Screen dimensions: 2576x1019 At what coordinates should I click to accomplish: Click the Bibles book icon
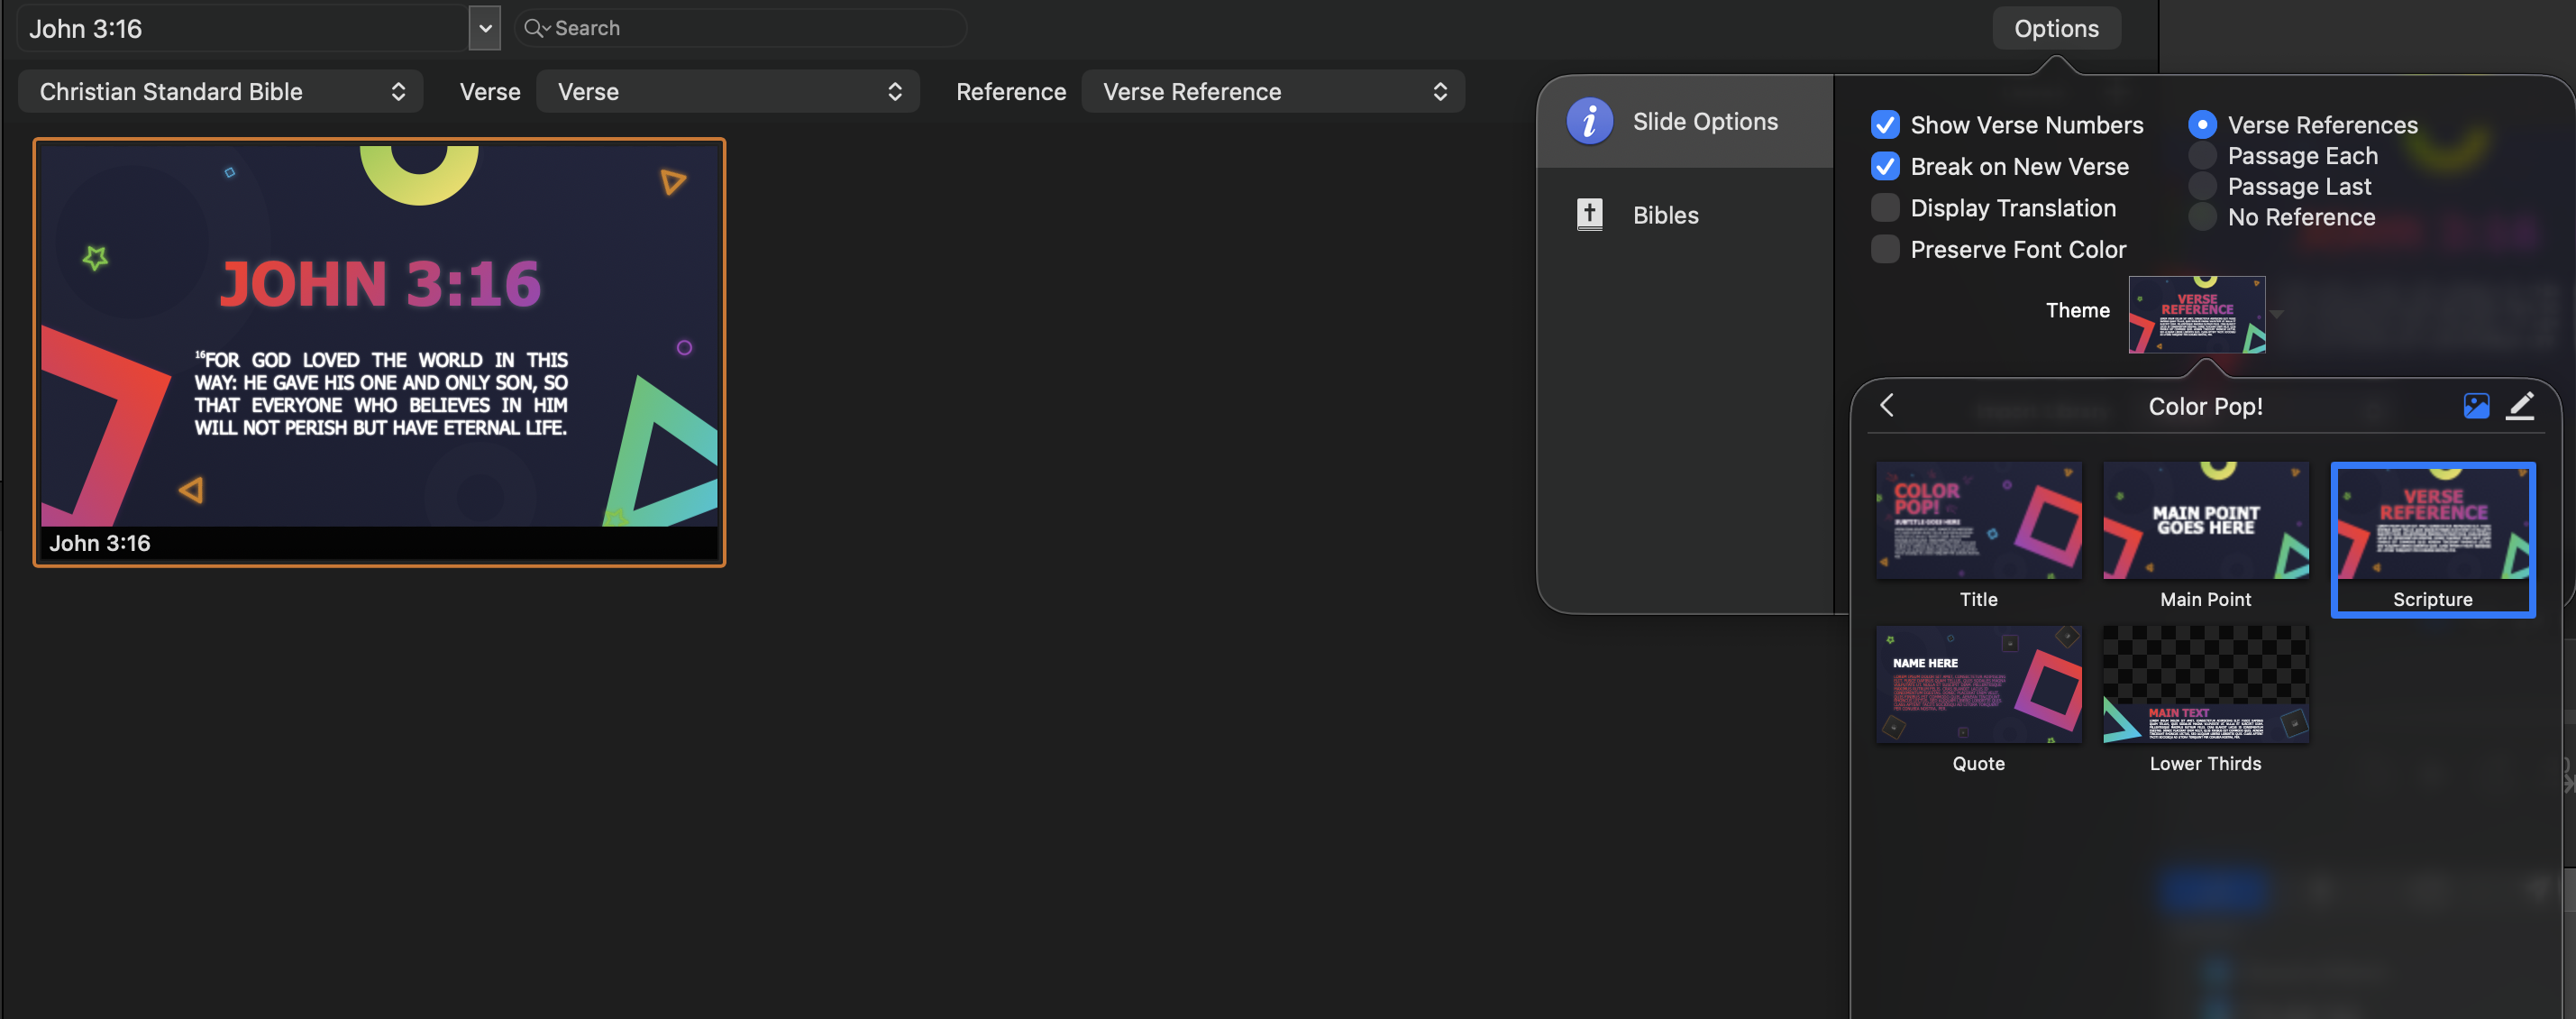point(1589,215)
